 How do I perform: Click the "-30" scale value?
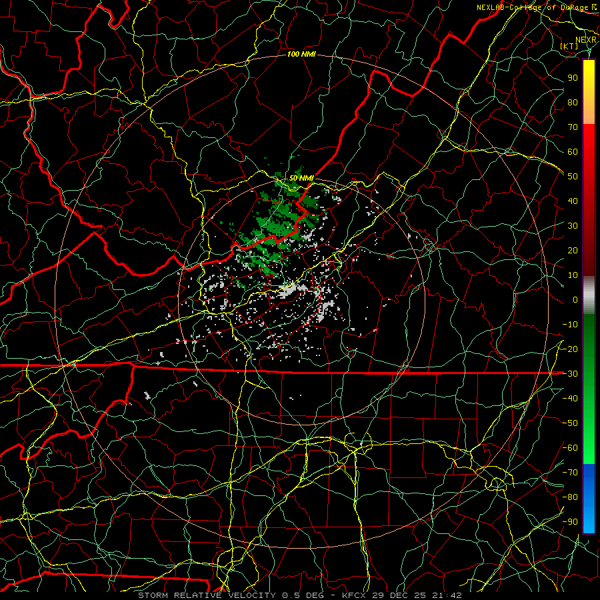tap(570, 374)
